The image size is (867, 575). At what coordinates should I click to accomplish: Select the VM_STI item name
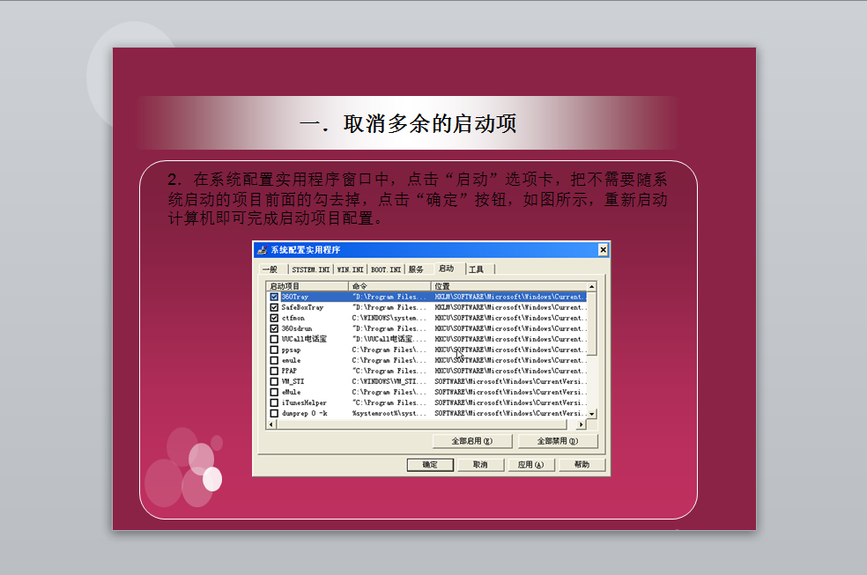point(293,381)
